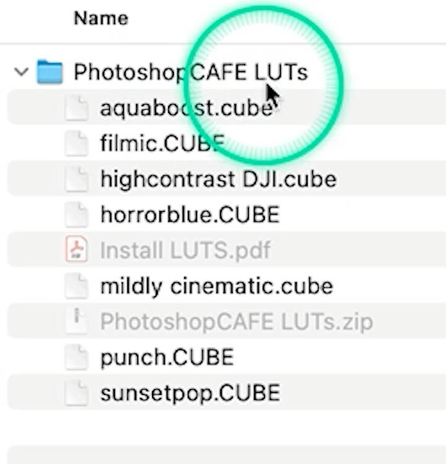
Task: Select mildly cinematic.cube file
Action: click(217, 286)
